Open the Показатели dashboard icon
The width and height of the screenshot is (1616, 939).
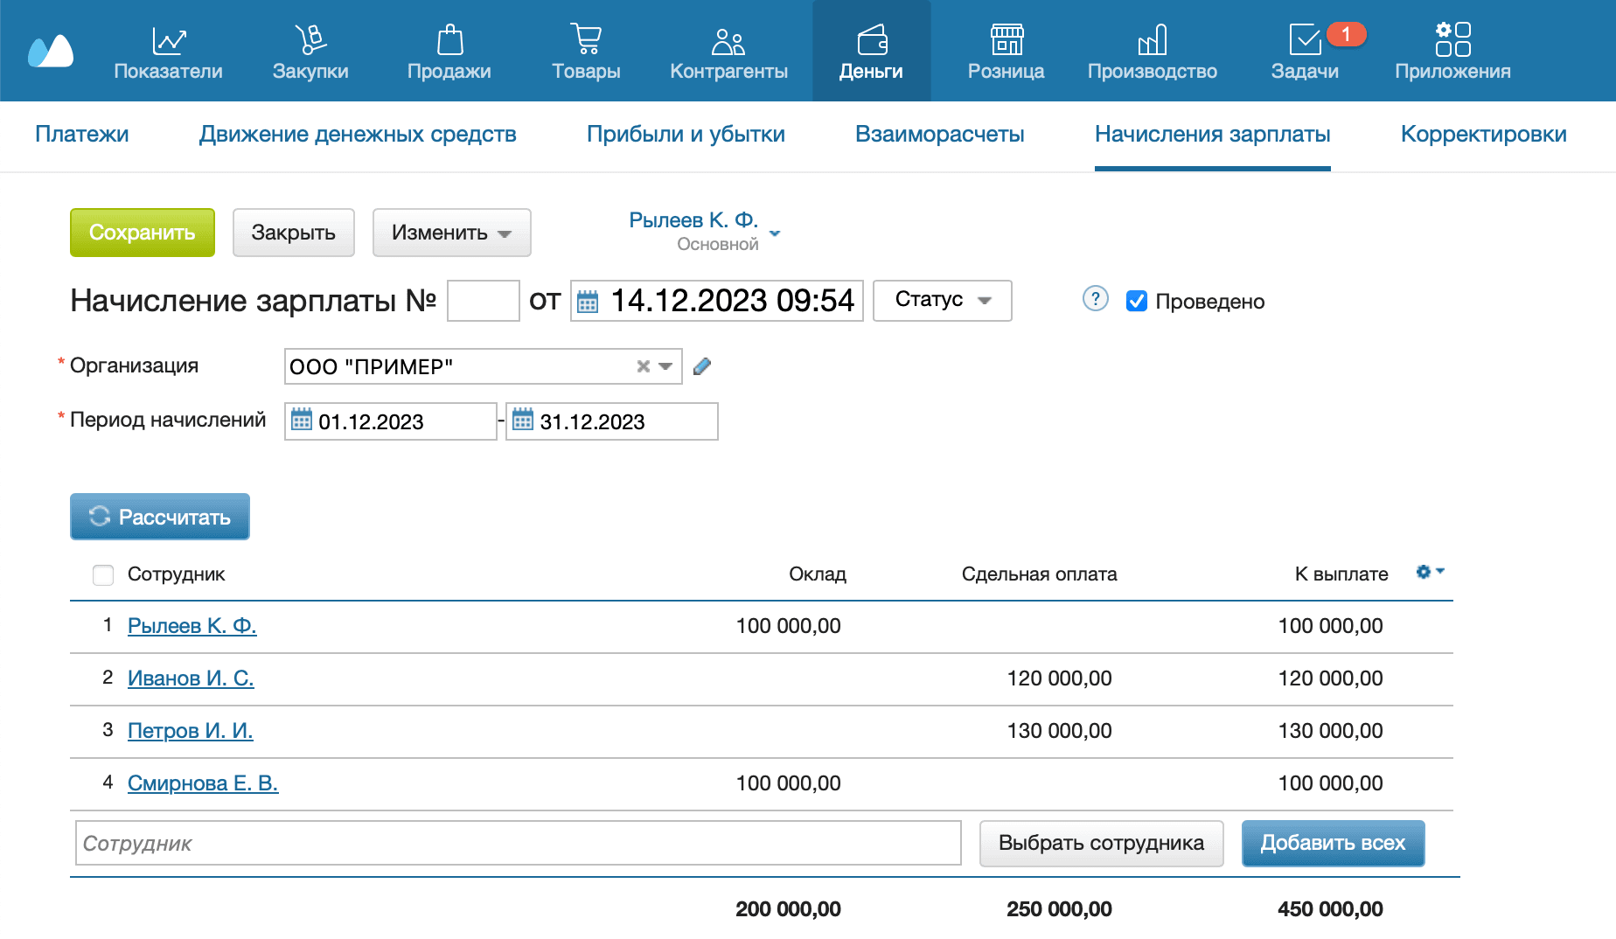pyautogui.click(x=168, y=40)
